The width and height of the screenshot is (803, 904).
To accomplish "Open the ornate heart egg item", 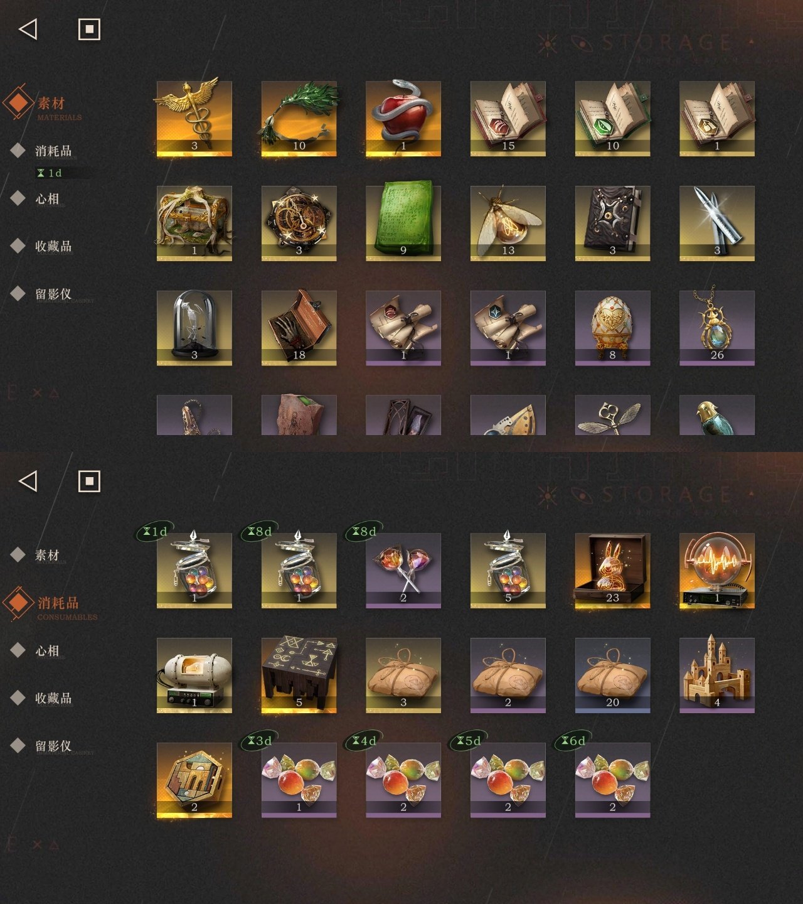I will pyautogui.click(x=612, y=328).
